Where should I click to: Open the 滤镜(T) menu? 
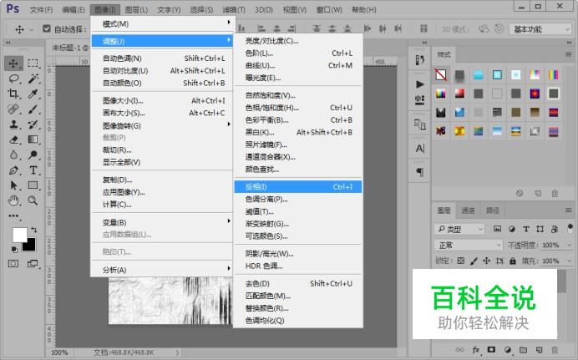[x=234, y=9]
